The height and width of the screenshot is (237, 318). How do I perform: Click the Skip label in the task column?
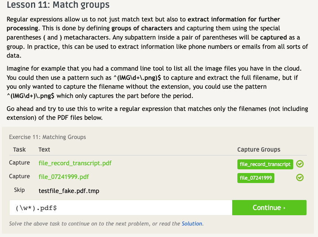coord(19,190)
